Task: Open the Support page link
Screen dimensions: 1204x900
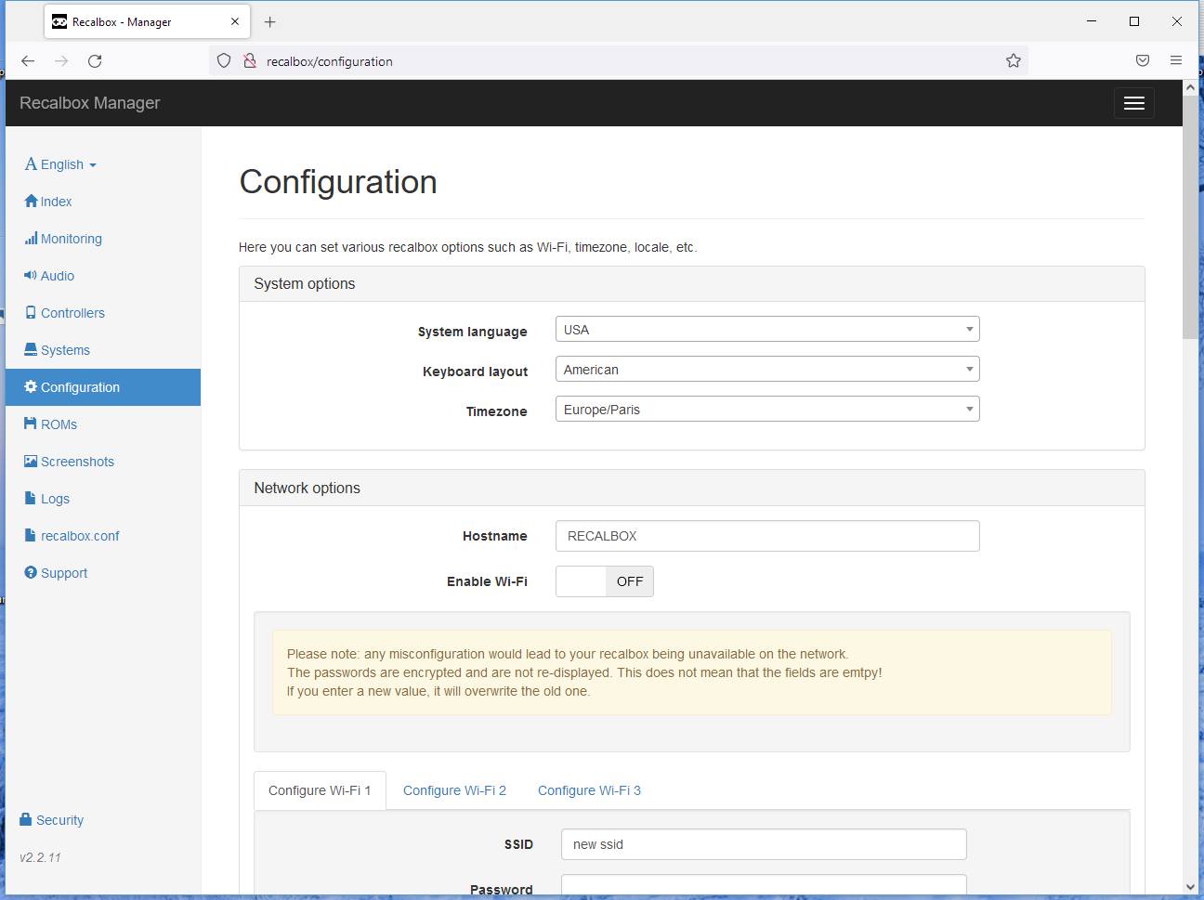Action: click(x=64, y=573)
